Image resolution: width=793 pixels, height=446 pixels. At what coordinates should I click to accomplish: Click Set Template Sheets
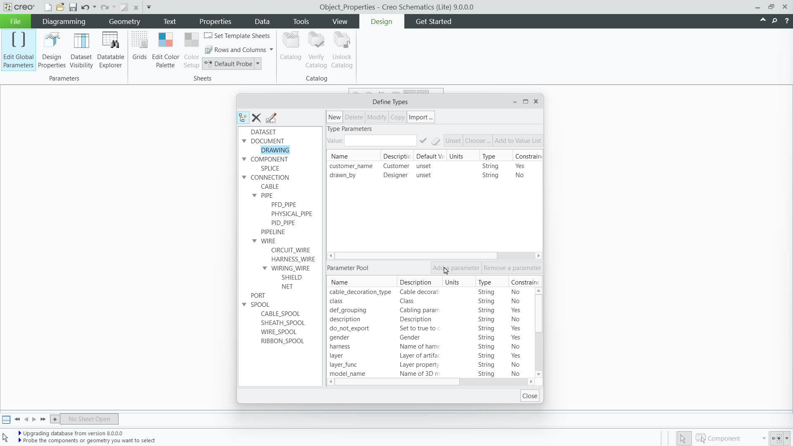pos(237,36)
